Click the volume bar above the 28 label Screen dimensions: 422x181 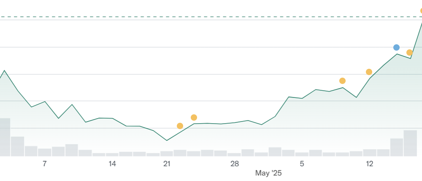234,154
